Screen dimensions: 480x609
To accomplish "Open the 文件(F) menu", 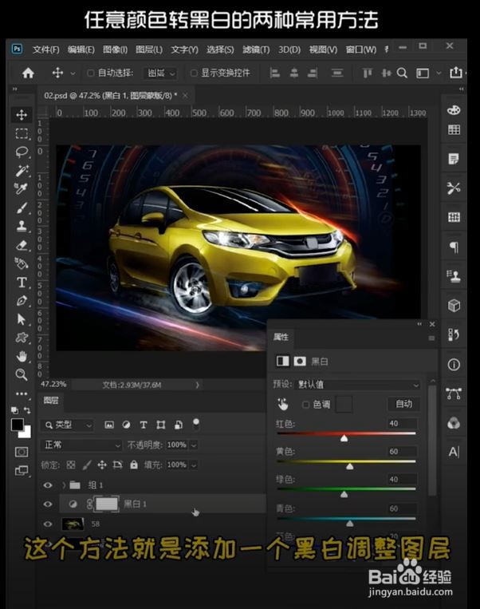I will [45, 49].
